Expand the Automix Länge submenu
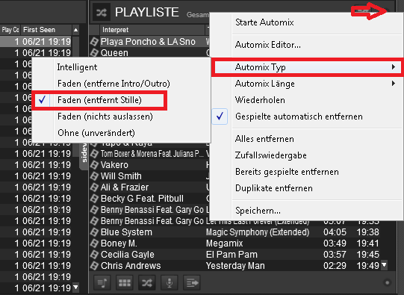404x295 pixels. click(x=307, y=84)
